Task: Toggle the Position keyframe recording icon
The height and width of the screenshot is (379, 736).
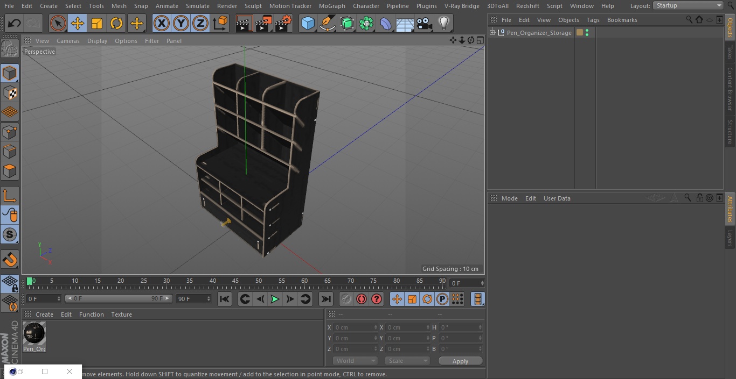Action: coord(397,299)
